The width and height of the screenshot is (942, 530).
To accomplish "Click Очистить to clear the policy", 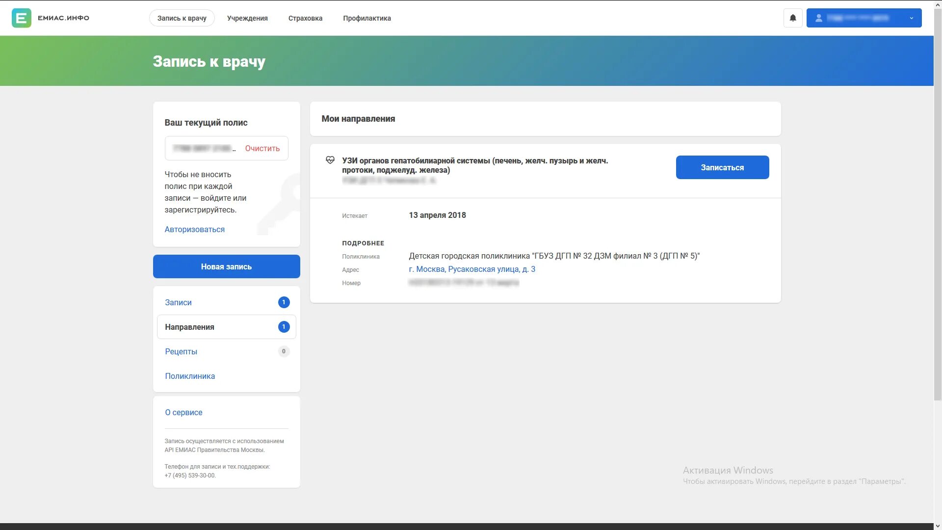I will 262,148.
